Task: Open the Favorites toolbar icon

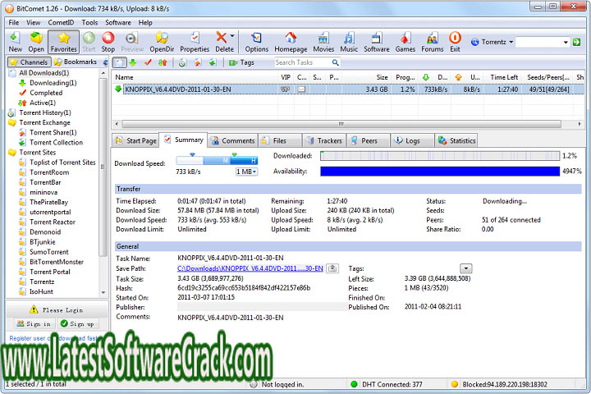Action: [64, 41]
